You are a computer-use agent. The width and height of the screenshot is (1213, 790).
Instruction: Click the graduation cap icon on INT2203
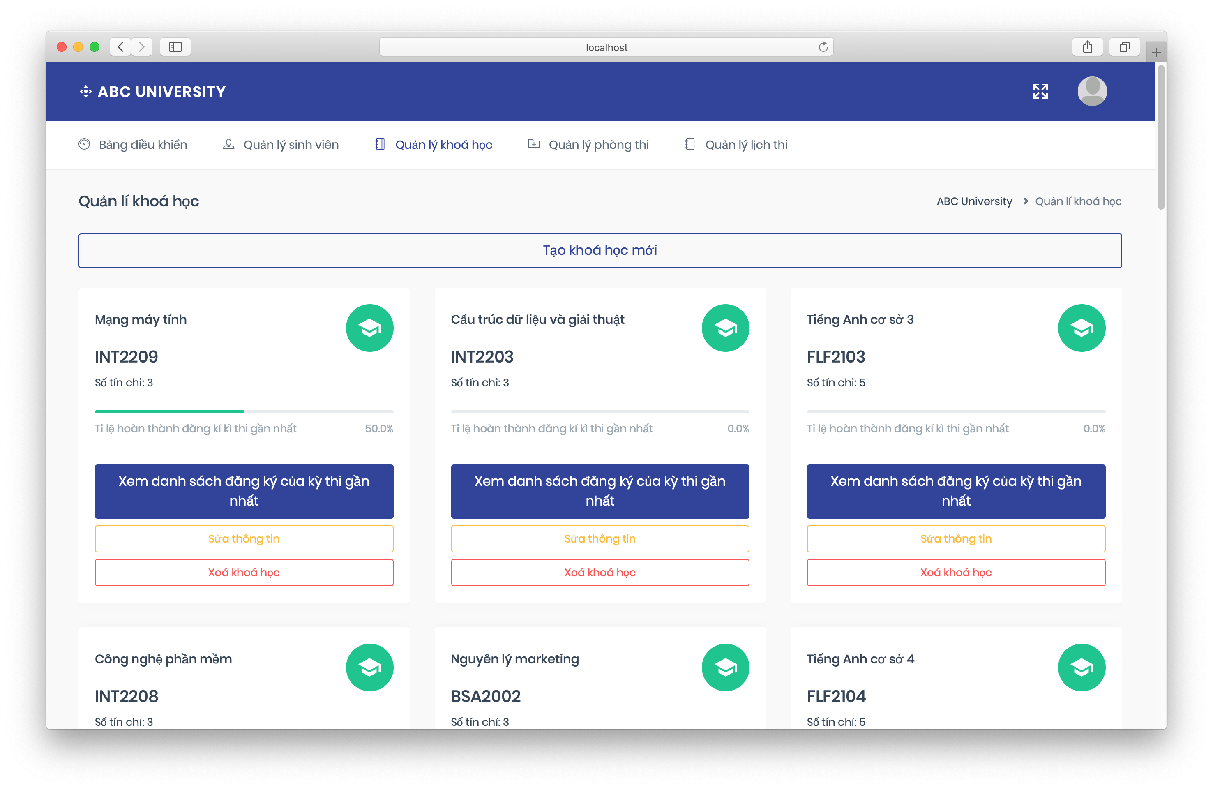pos(724,328)
